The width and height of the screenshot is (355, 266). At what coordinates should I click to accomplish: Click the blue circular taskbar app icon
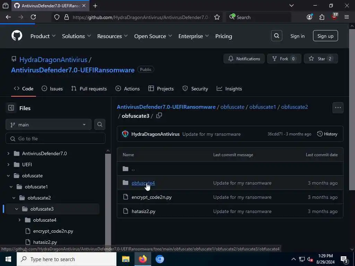point(159,259)
